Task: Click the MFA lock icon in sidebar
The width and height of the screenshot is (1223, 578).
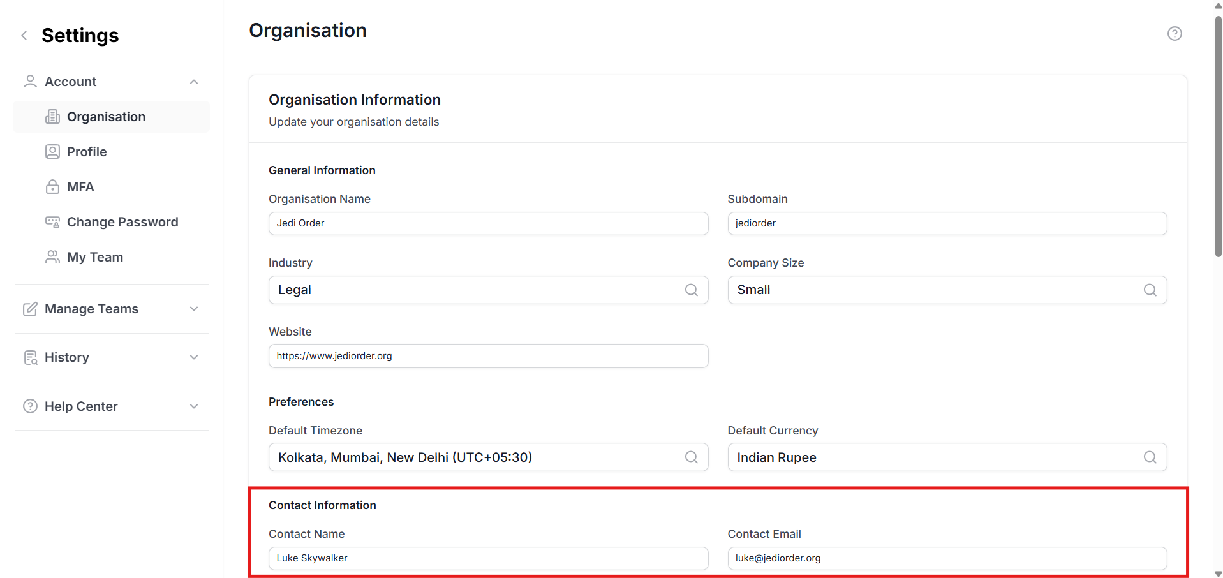Action: click(52, 187)
